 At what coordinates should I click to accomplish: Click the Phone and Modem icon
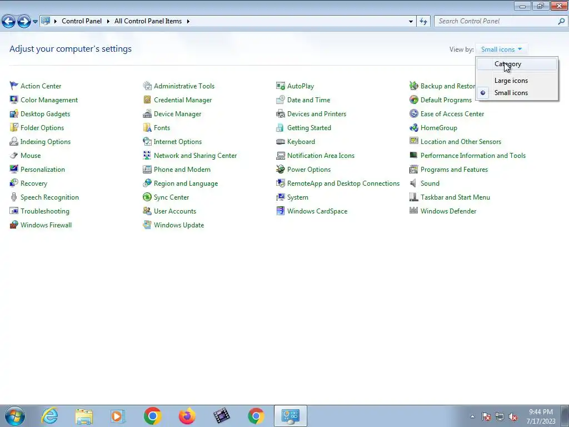click(x=147, y=169)
